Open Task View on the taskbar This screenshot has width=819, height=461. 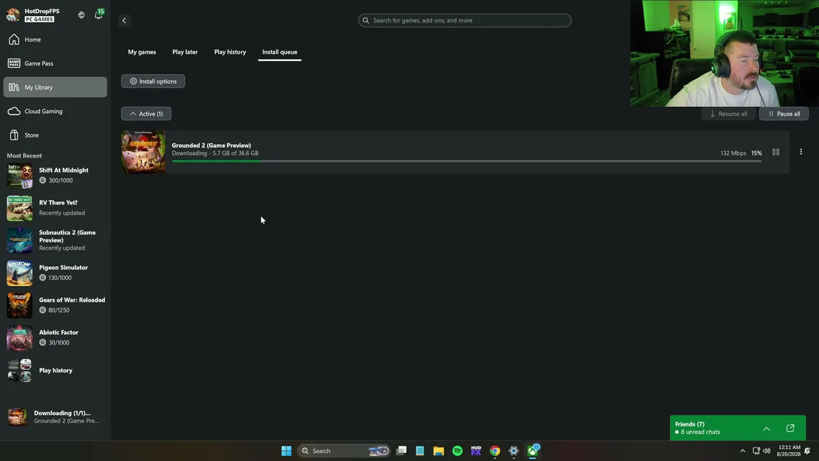(x=401, y=451)
